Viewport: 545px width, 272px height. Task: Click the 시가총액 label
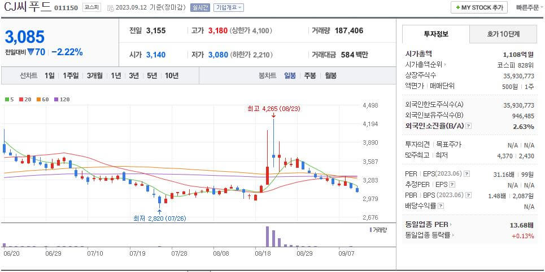[x=418, y=53]
